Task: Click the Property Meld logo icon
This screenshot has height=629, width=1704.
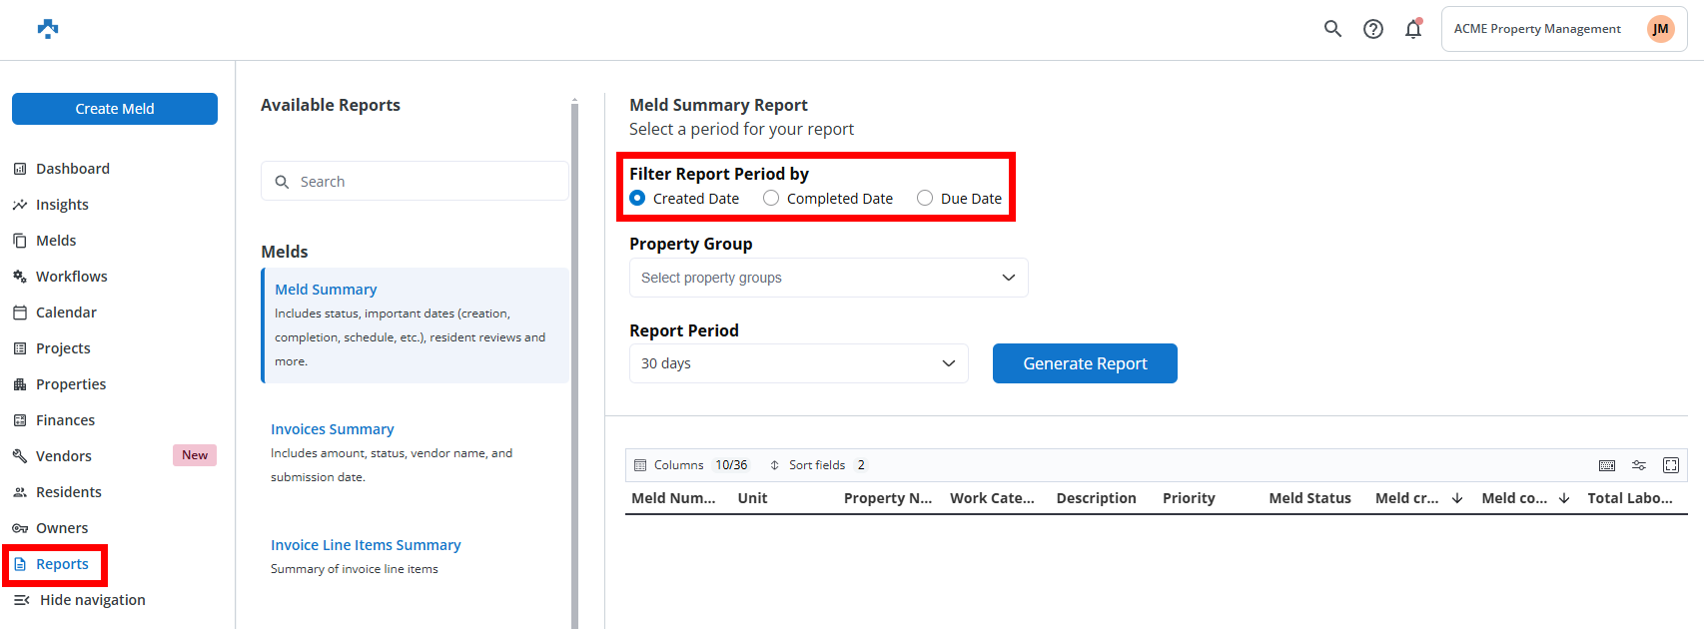Action: point(48,29)
